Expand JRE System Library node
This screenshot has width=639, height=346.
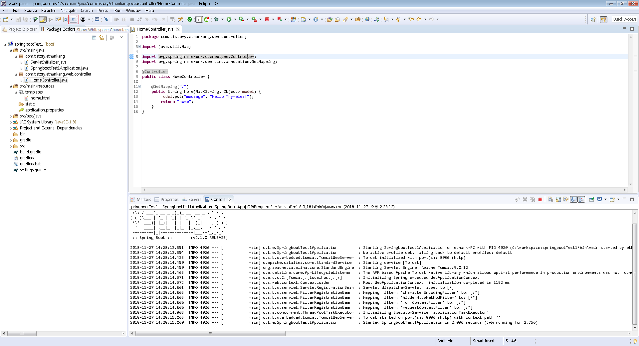pos(11,122)
